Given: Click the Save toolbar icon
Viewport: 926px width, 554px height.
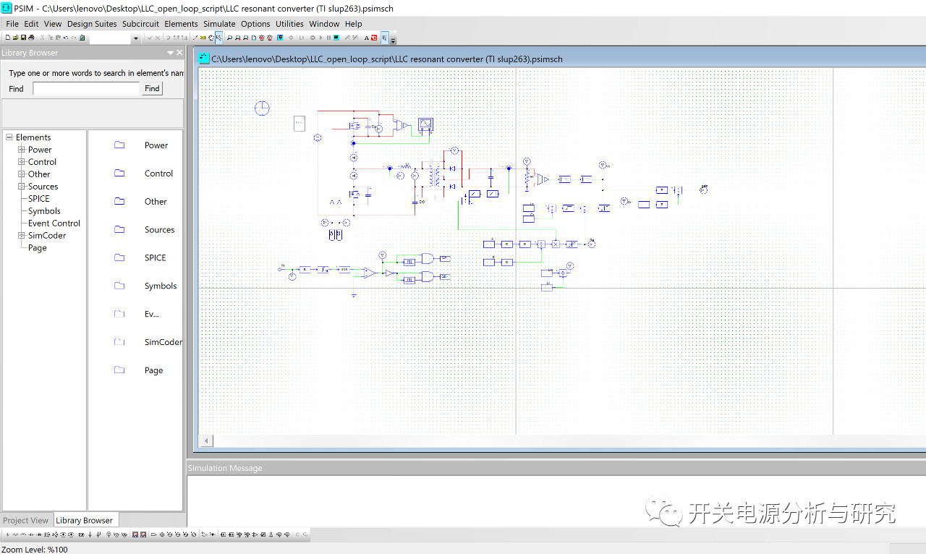Looking at the screenshot, I should 23,37.
